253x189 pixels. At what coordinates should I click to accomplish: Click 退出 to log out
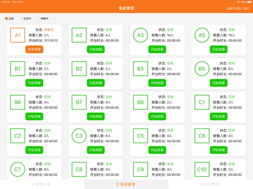click(x=246, y=8)
